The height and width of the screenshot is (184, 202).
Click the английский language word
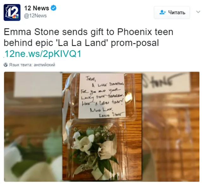point(45,65)
